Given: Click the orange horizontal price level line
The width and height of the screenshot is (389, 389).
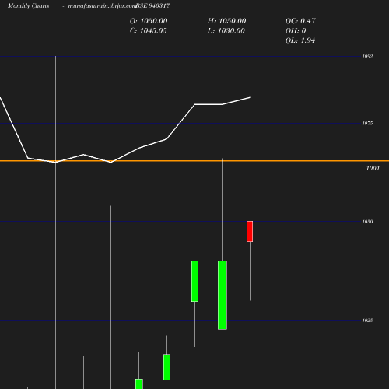Looking at the screenshot, I should [194, 161].
